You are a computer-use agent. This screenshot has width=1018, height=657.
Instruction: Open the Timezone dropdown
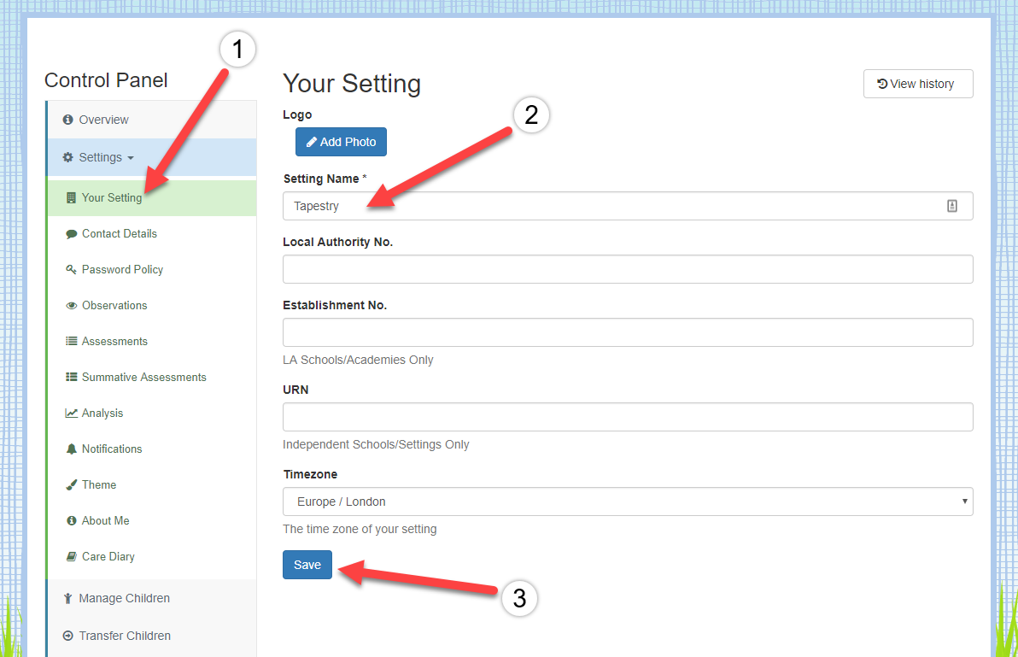tap(628, 502)
